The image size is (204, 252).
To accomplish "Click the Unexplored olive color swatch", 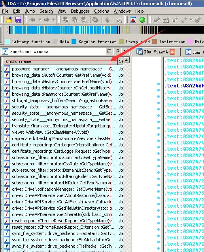I will click(121, 42).
